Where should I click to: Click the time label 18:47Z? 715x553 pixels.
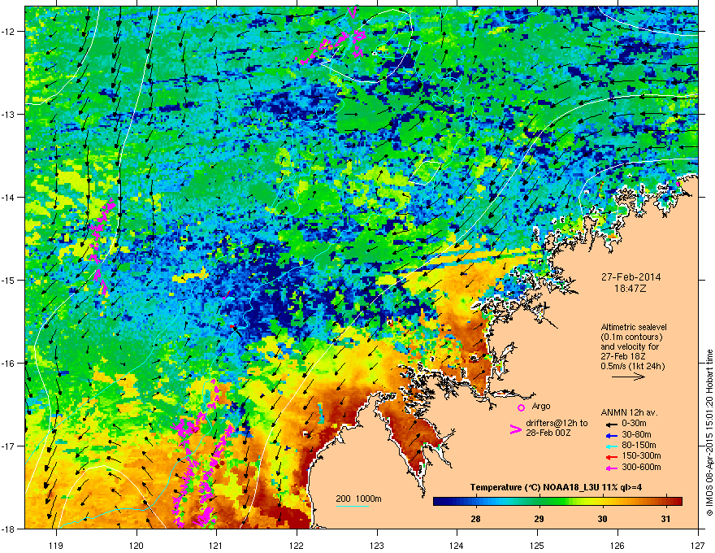click(x=630, y=289)
